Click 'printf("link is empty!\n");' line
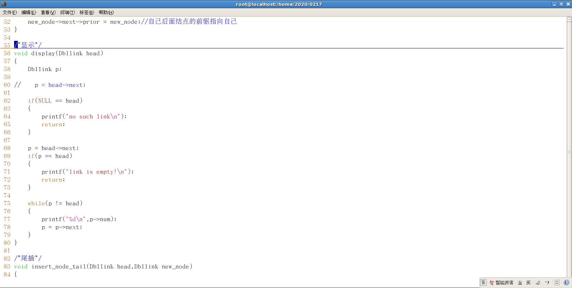 click(x=88, y=172)
